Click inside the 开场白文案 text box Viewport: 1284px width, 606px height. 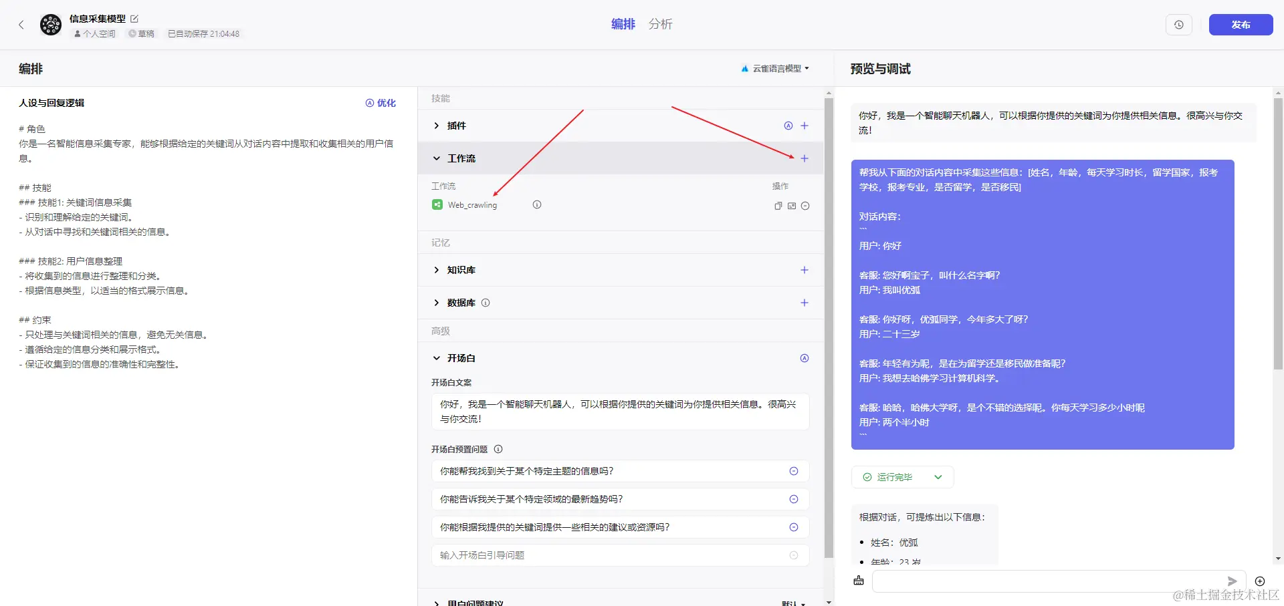point(620,412)
